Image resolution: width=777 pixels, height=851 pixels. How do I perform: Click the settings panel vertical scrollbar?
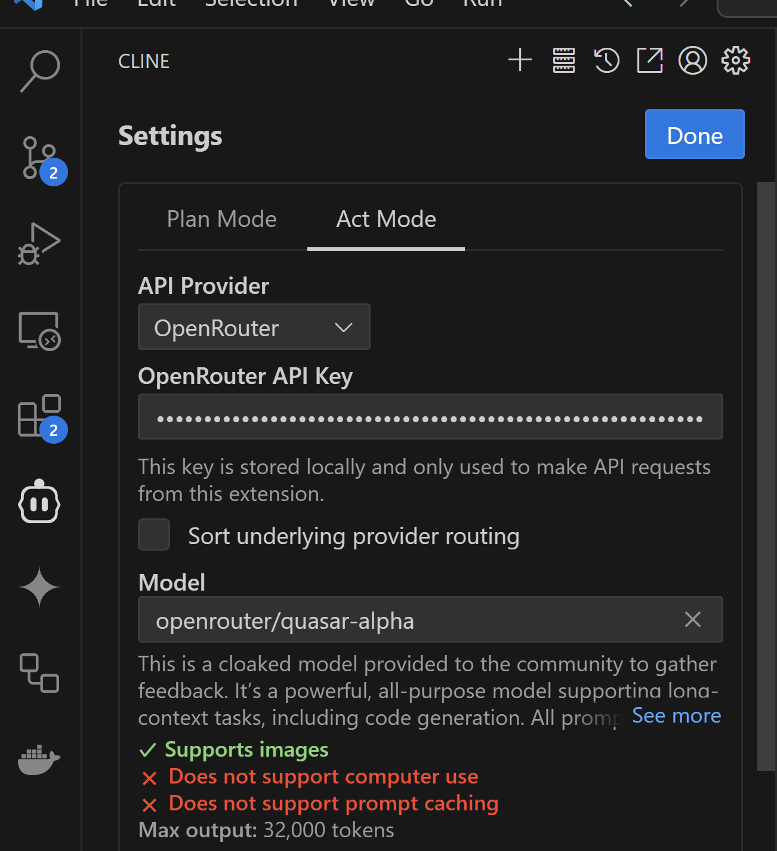766,477
